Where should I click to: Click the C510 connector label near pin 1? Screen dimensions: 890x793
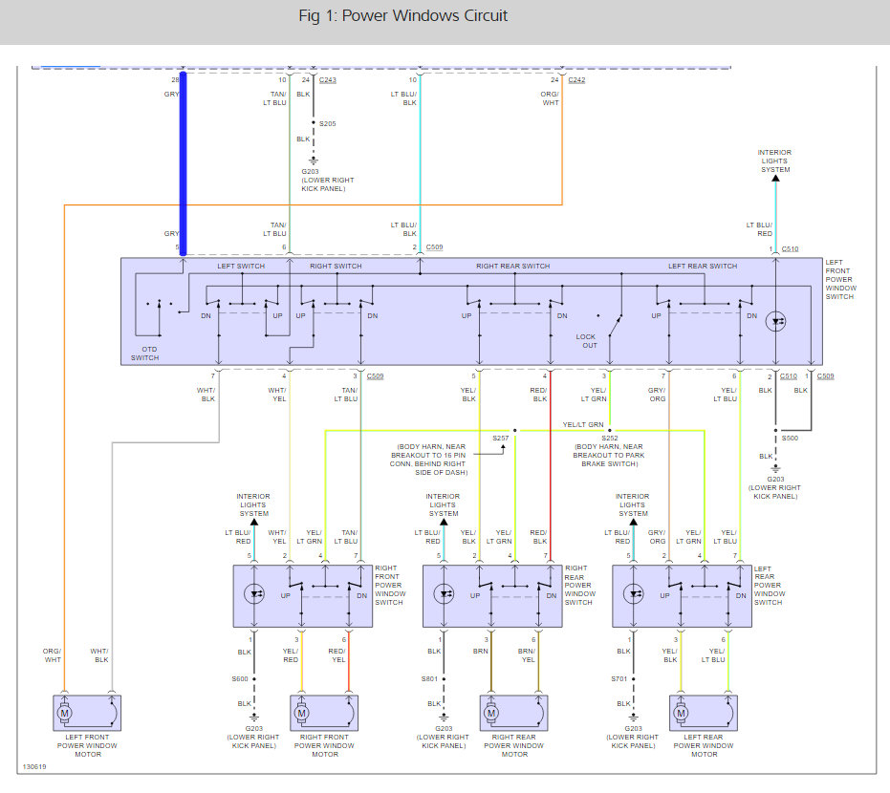pos(790,249)
